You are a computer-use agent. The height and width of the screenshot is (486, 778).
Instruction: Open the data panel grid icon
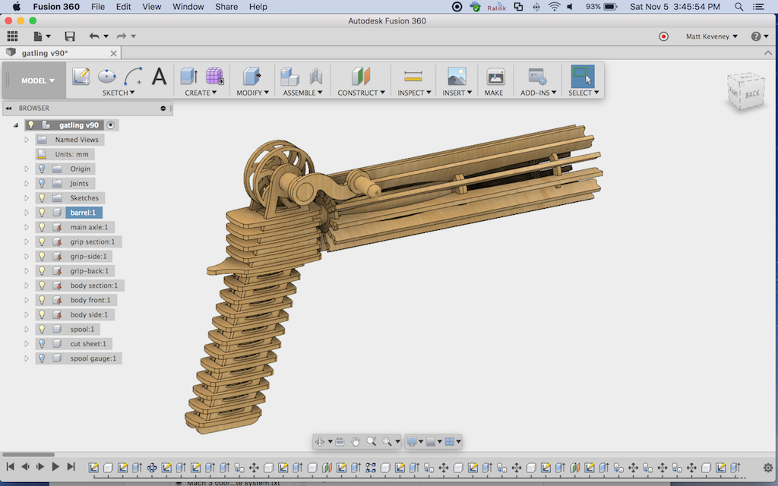click(13, 36)
